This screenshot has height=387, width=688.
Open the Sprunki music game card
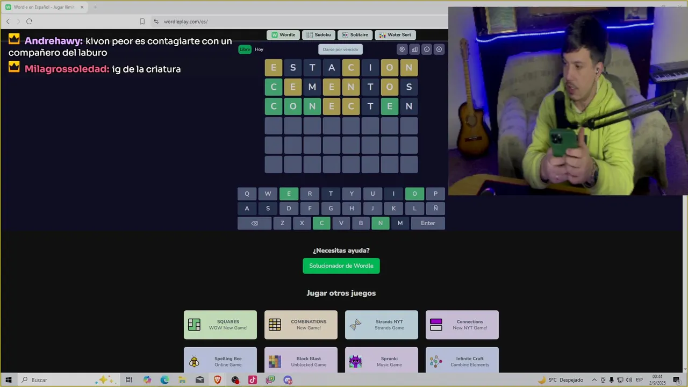(382, 360)
